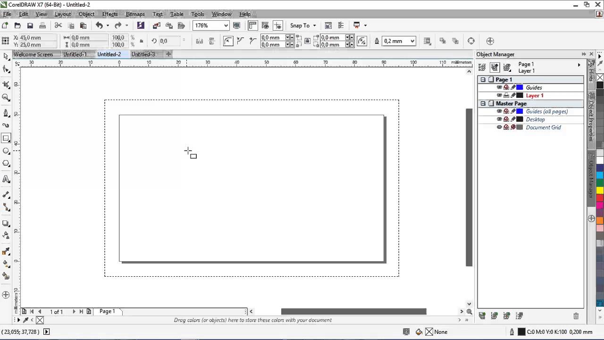Toggle Show Grid button
This screenshot has height=340, width=604.
point(265,25)
